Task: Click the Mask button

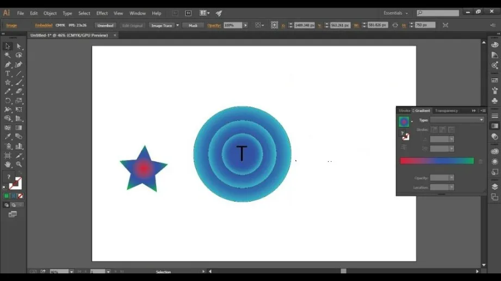Action: [193, 25]
